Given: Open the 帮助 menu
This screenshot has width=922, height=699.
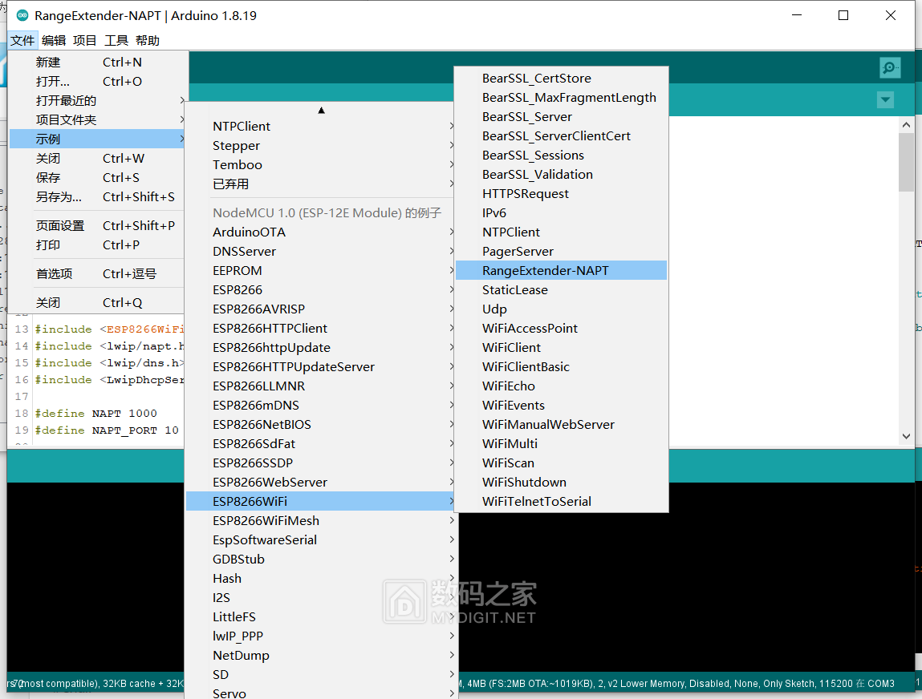Looking at the screenshot, I should (x=147, y=40).
